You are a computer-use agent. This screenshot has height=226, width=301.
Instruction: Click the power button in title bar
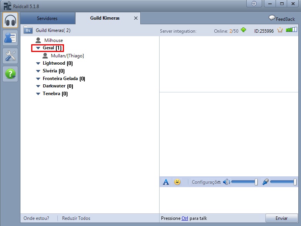click(254, 3)
